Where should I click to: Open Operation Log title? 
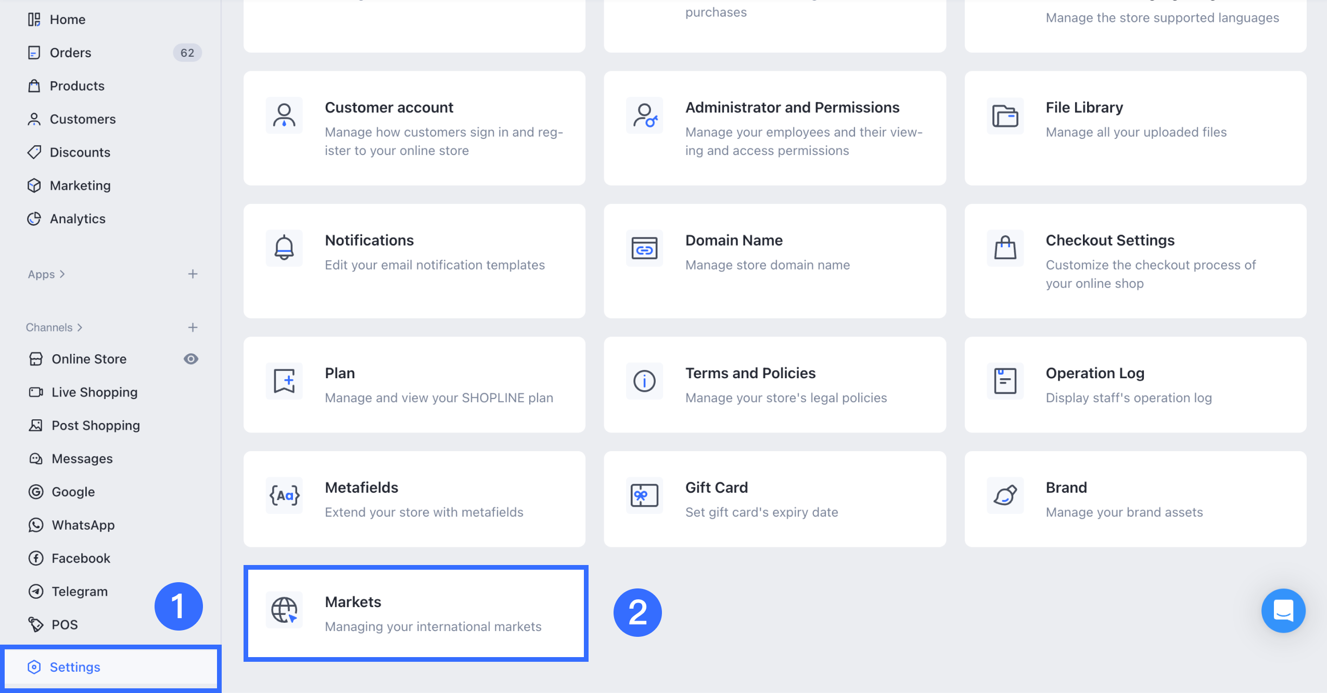1095,374
